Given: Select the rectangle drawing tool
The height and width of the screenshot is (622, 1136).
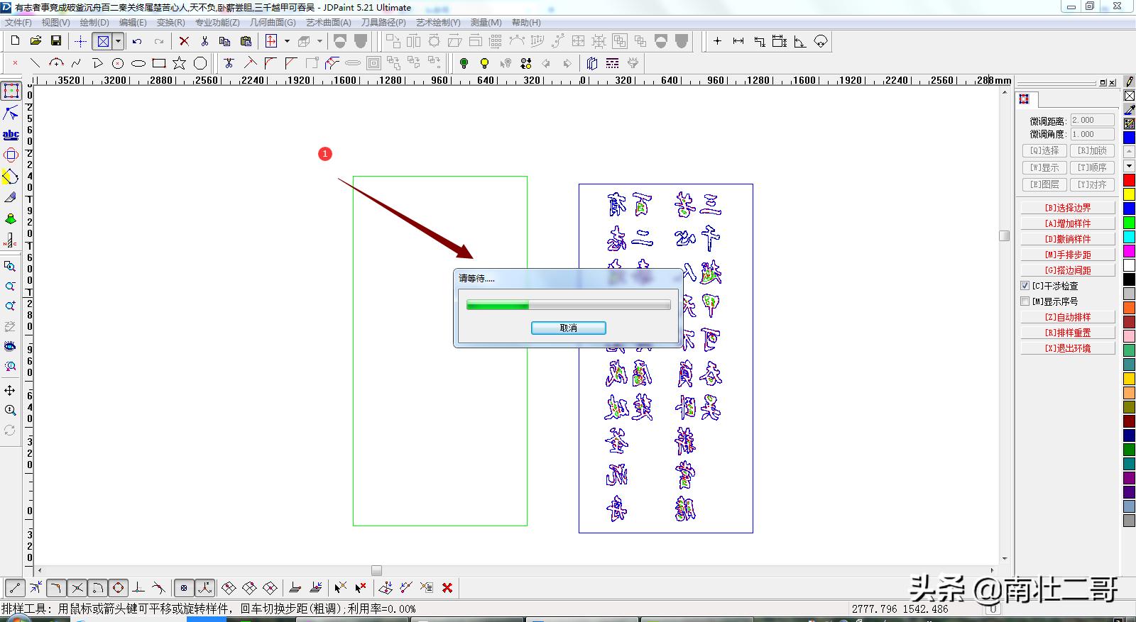Looking at the screenshot, I should click(159, 63).
